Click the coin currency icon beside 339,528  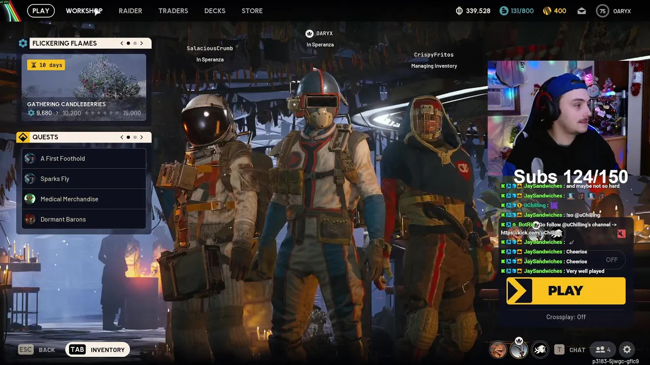coord(460,11)
